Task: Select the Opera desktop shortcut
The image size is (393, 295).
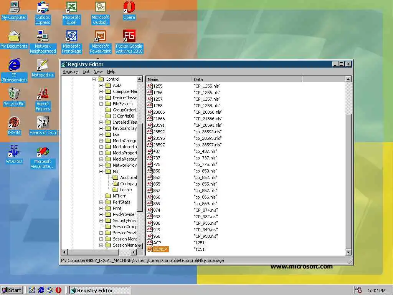Action: coord(129,11)
